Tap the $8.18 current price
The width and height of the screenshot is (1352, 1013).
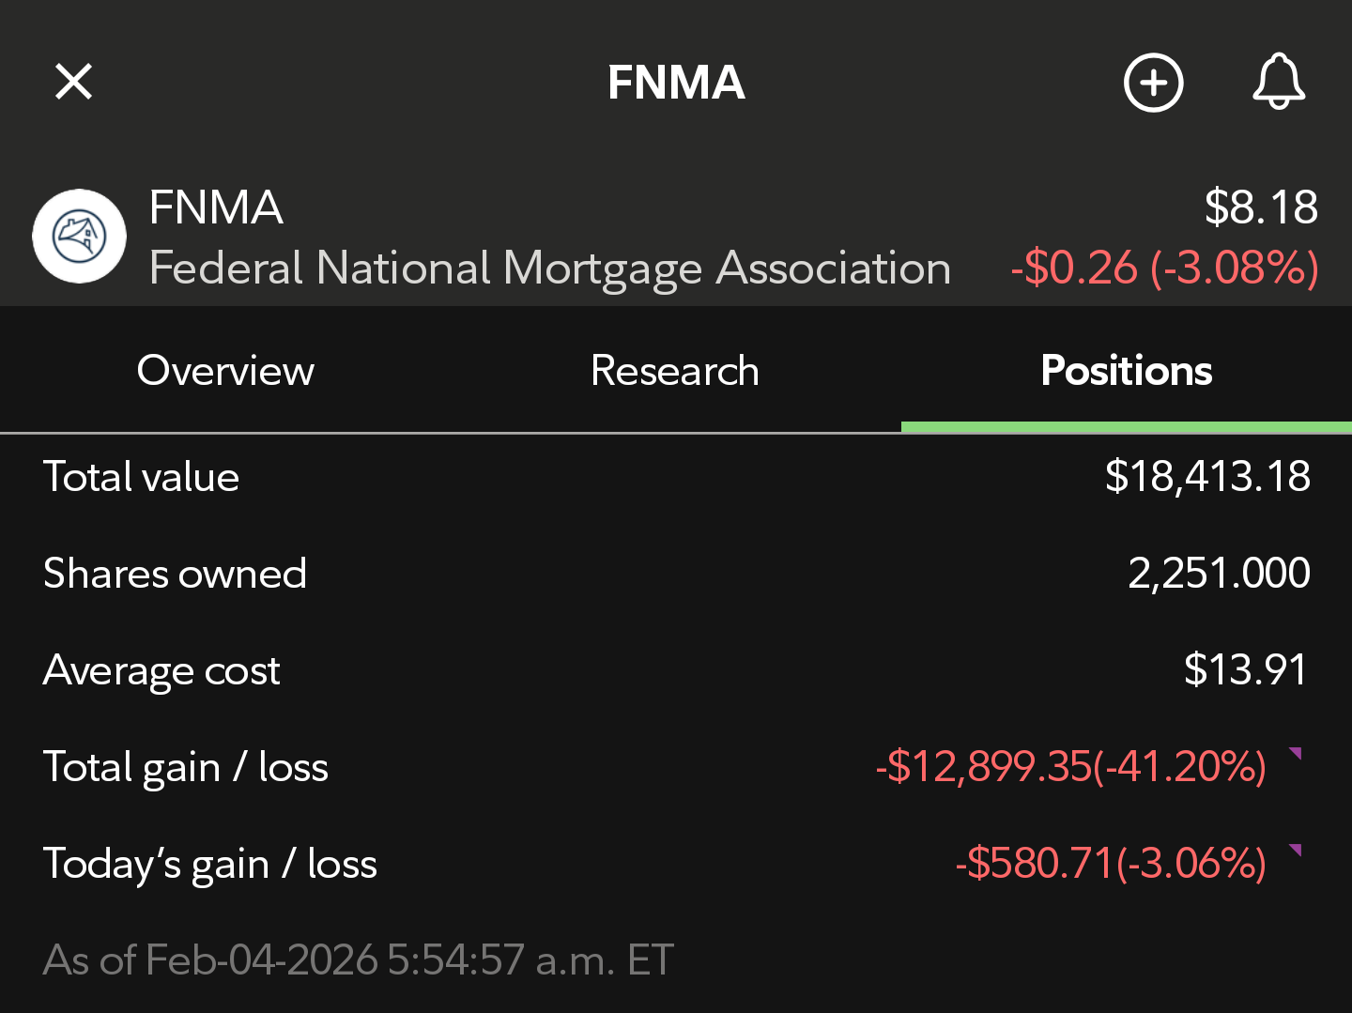(x=1260, y=207)
